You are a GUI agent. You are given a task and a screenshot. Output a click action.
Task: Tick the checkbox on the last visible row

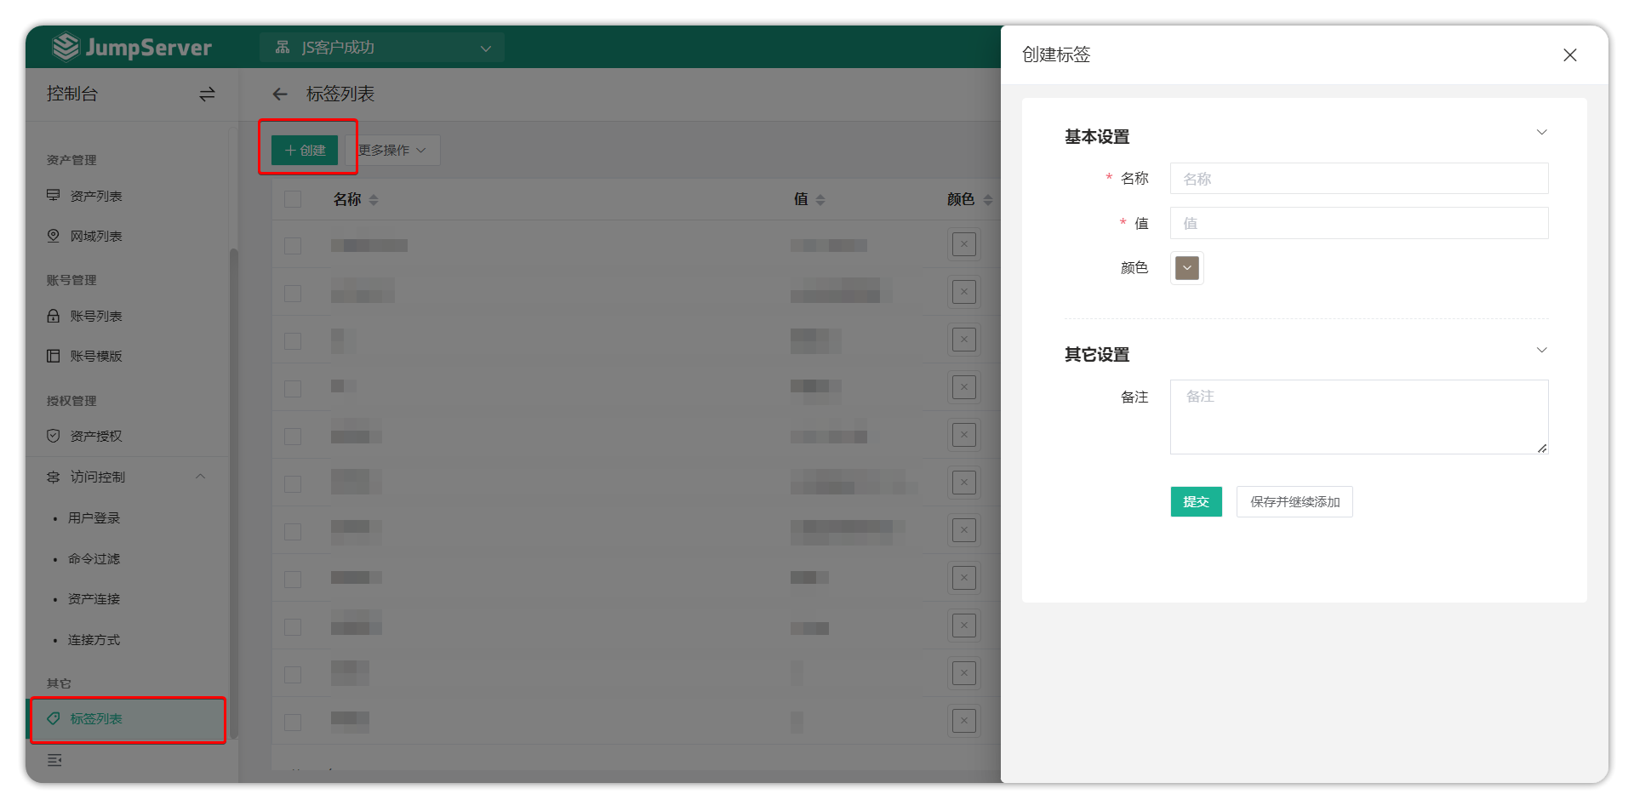point(293,722)
